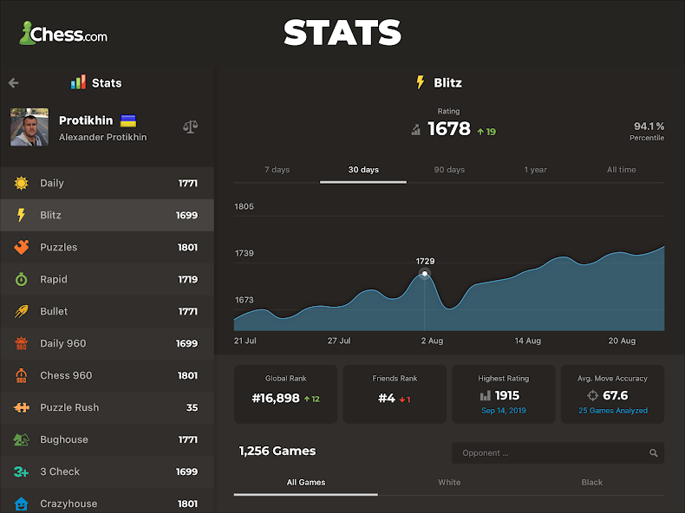Screen dimensions: 685x513
Task: Click the Alexander Protikhin name text
Action: click(102, 137)
